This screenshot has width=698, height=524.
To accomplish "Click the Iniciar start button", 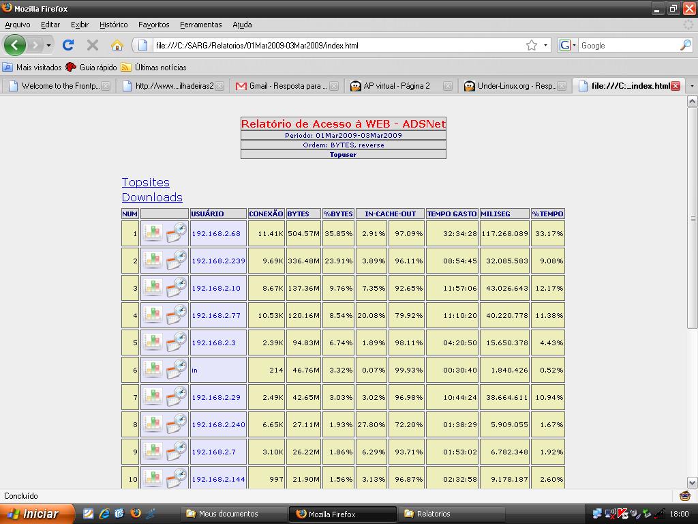I will (x=37, y=514).
